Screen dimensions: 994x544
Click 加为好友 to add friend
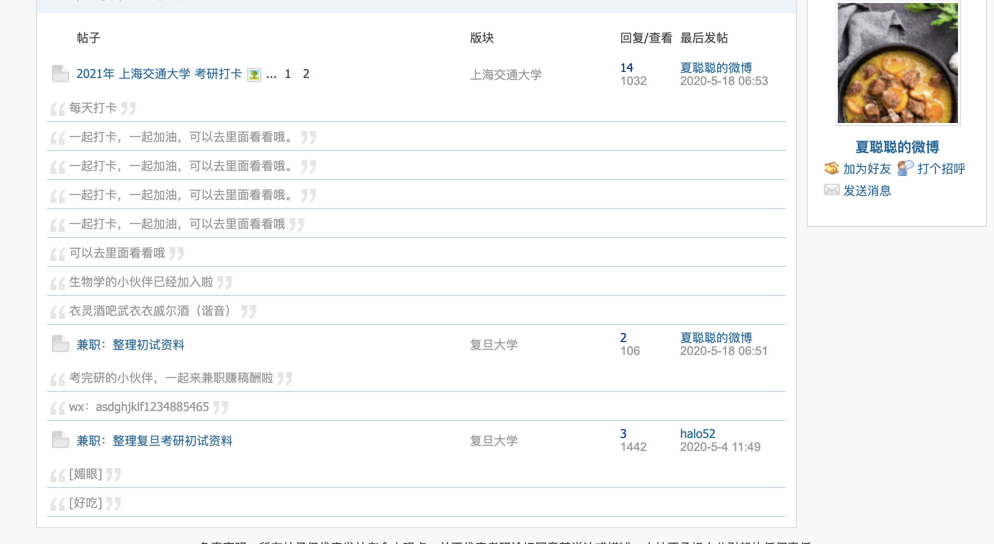point(867,168)
